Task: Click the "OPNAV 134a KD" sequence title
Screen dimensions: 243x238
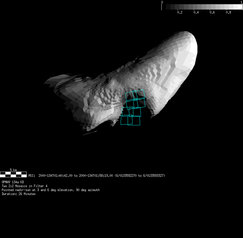Action: 13,182
